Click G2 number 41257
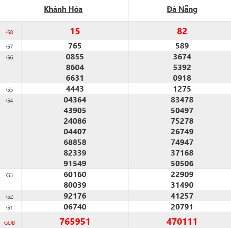Viewport: 231px width, 228px height. pos(182,196)
